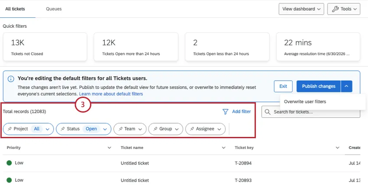Click the Search for tickets field
Viewport: 368px width, 185px height.
311,112
